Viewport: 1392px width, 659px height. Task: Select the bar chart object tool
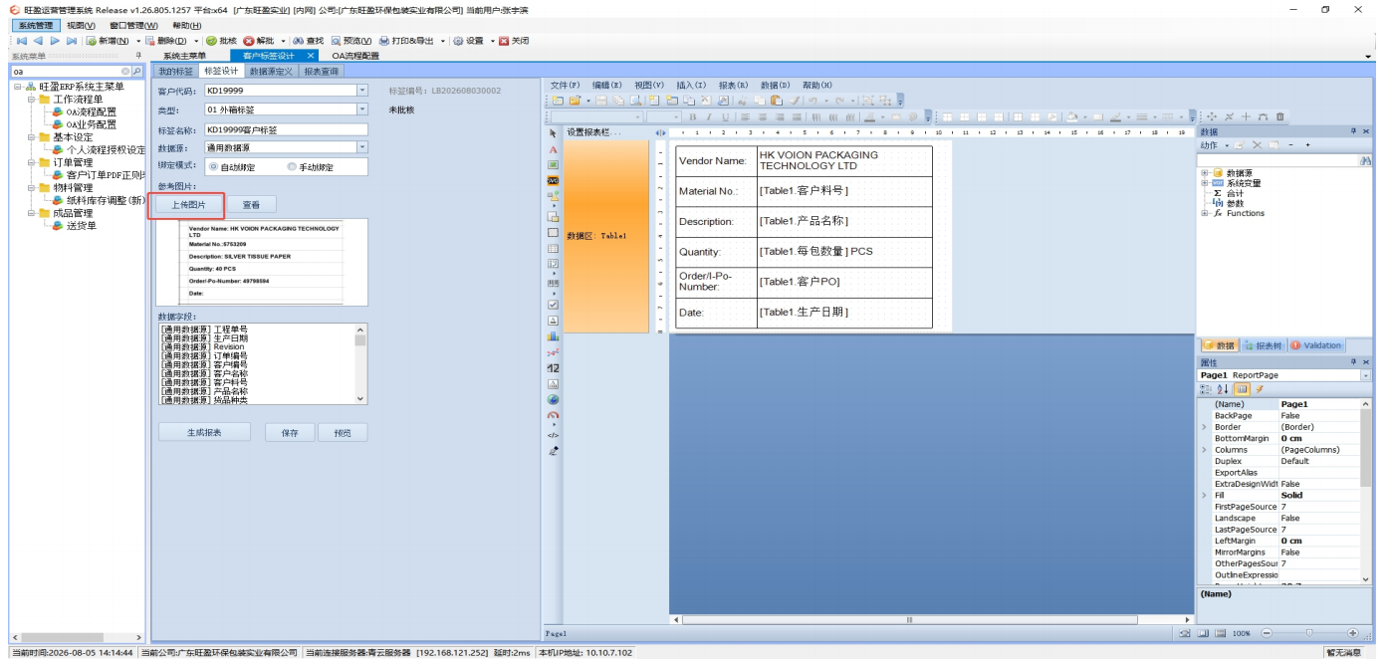pyautogui.click(x=554, y=336)
